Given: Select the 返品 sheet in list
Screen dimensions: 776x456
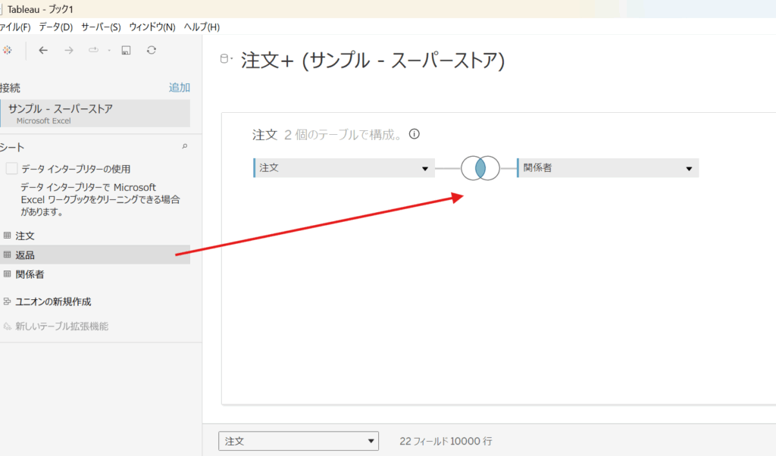Looking at the screenshot, I should coord(25,255).
